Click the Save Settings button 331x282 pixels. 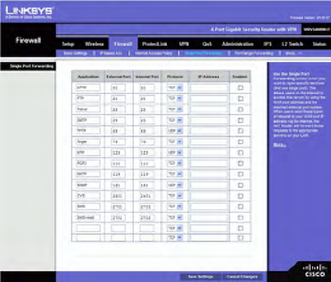tap(200, 277)
